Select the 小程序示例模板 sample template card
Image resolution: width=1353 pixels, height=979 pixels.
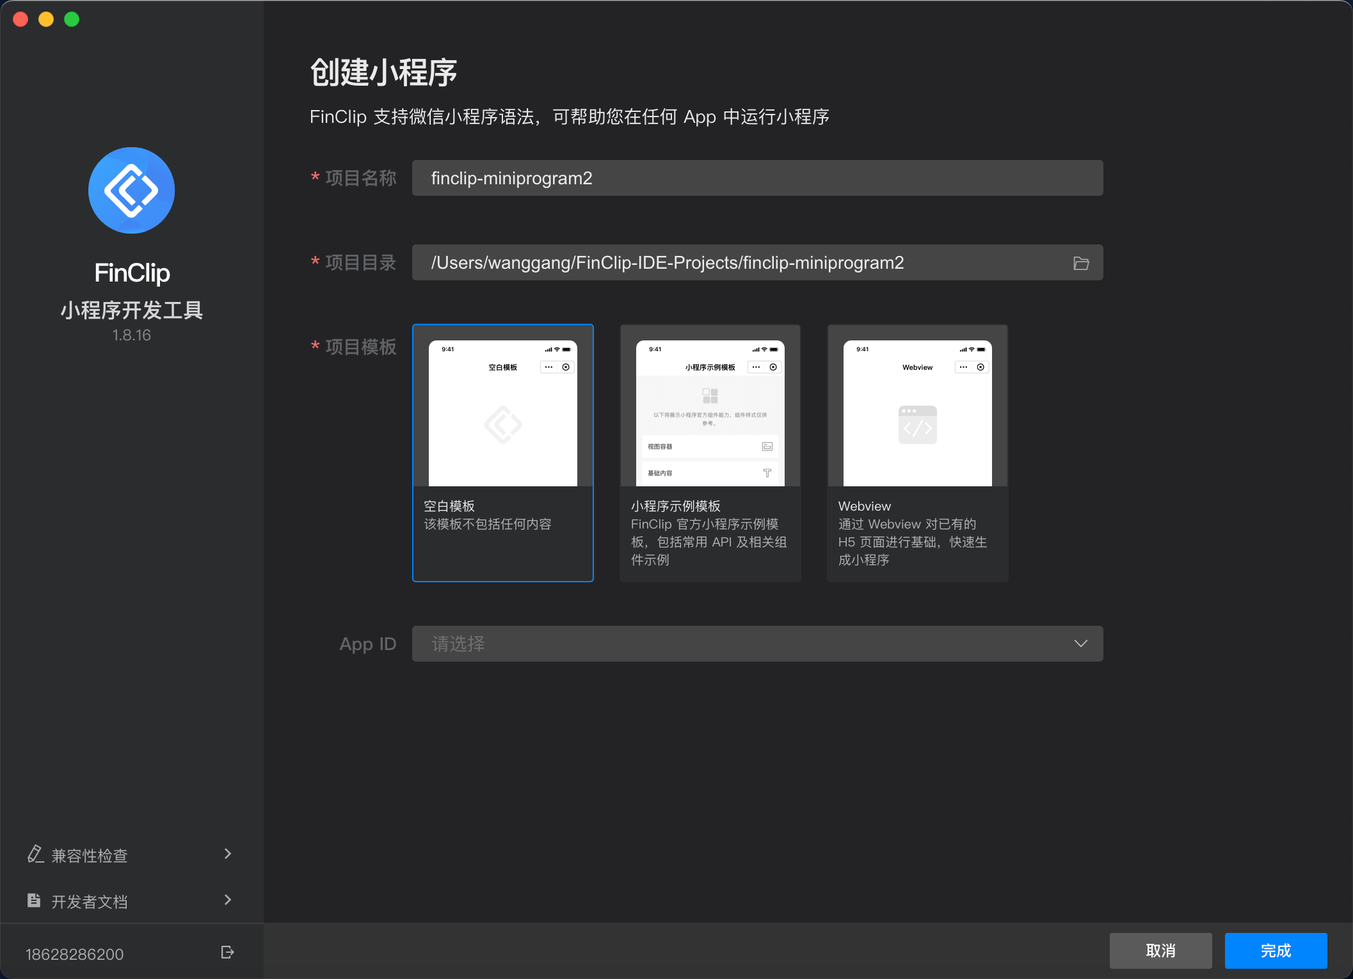point(710,452)
